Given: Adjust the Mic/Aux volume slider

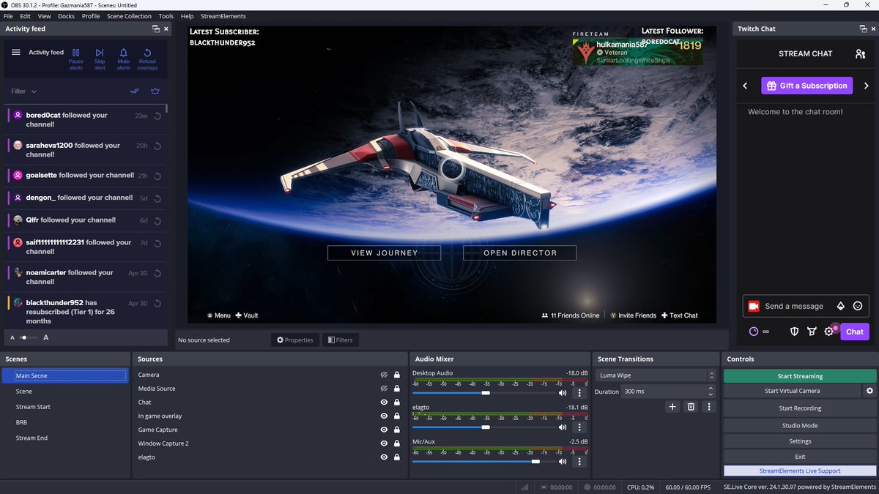Looking at the screenshot, I should pos(535,462).
